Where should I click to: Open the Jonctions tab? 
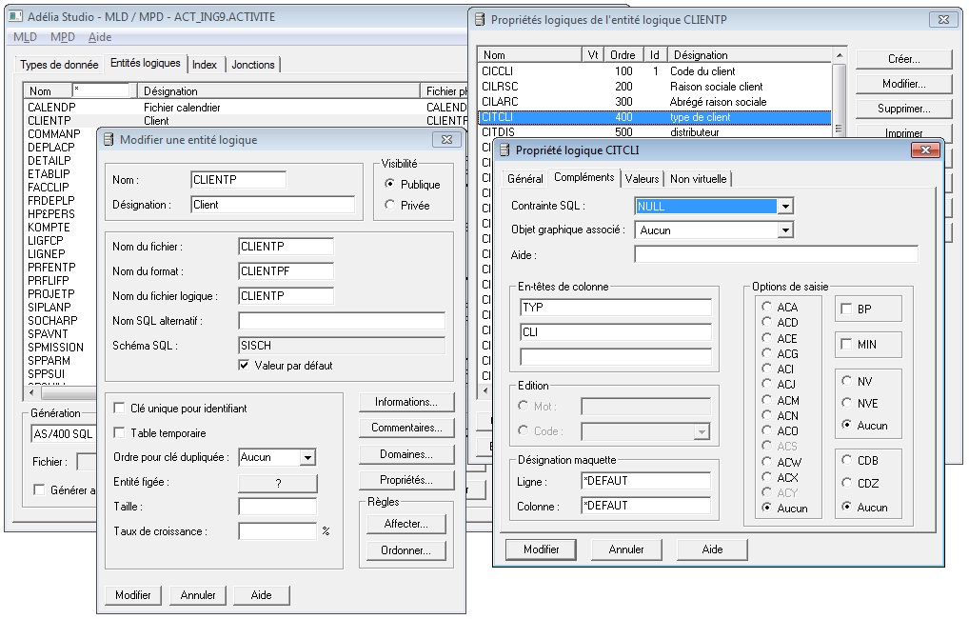252,65
